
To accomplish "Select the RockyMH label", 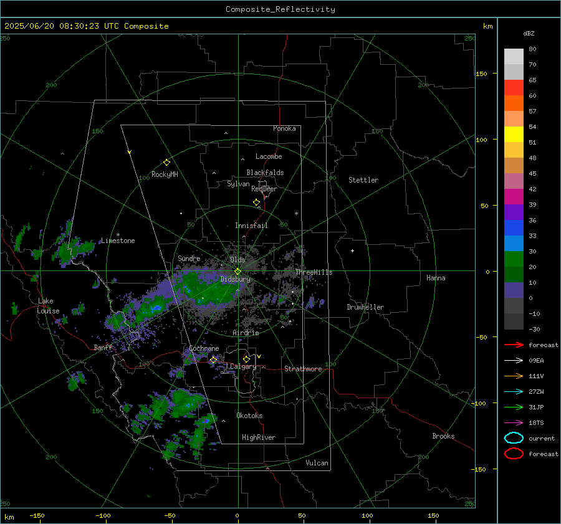I will (x=165, y=174).
